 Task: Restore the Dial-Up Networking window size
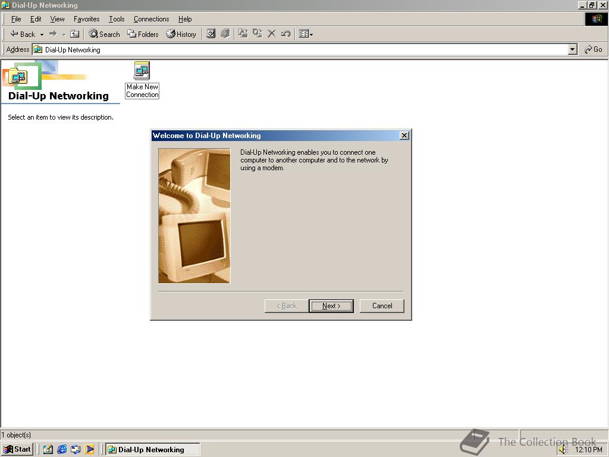click(592, 5)
